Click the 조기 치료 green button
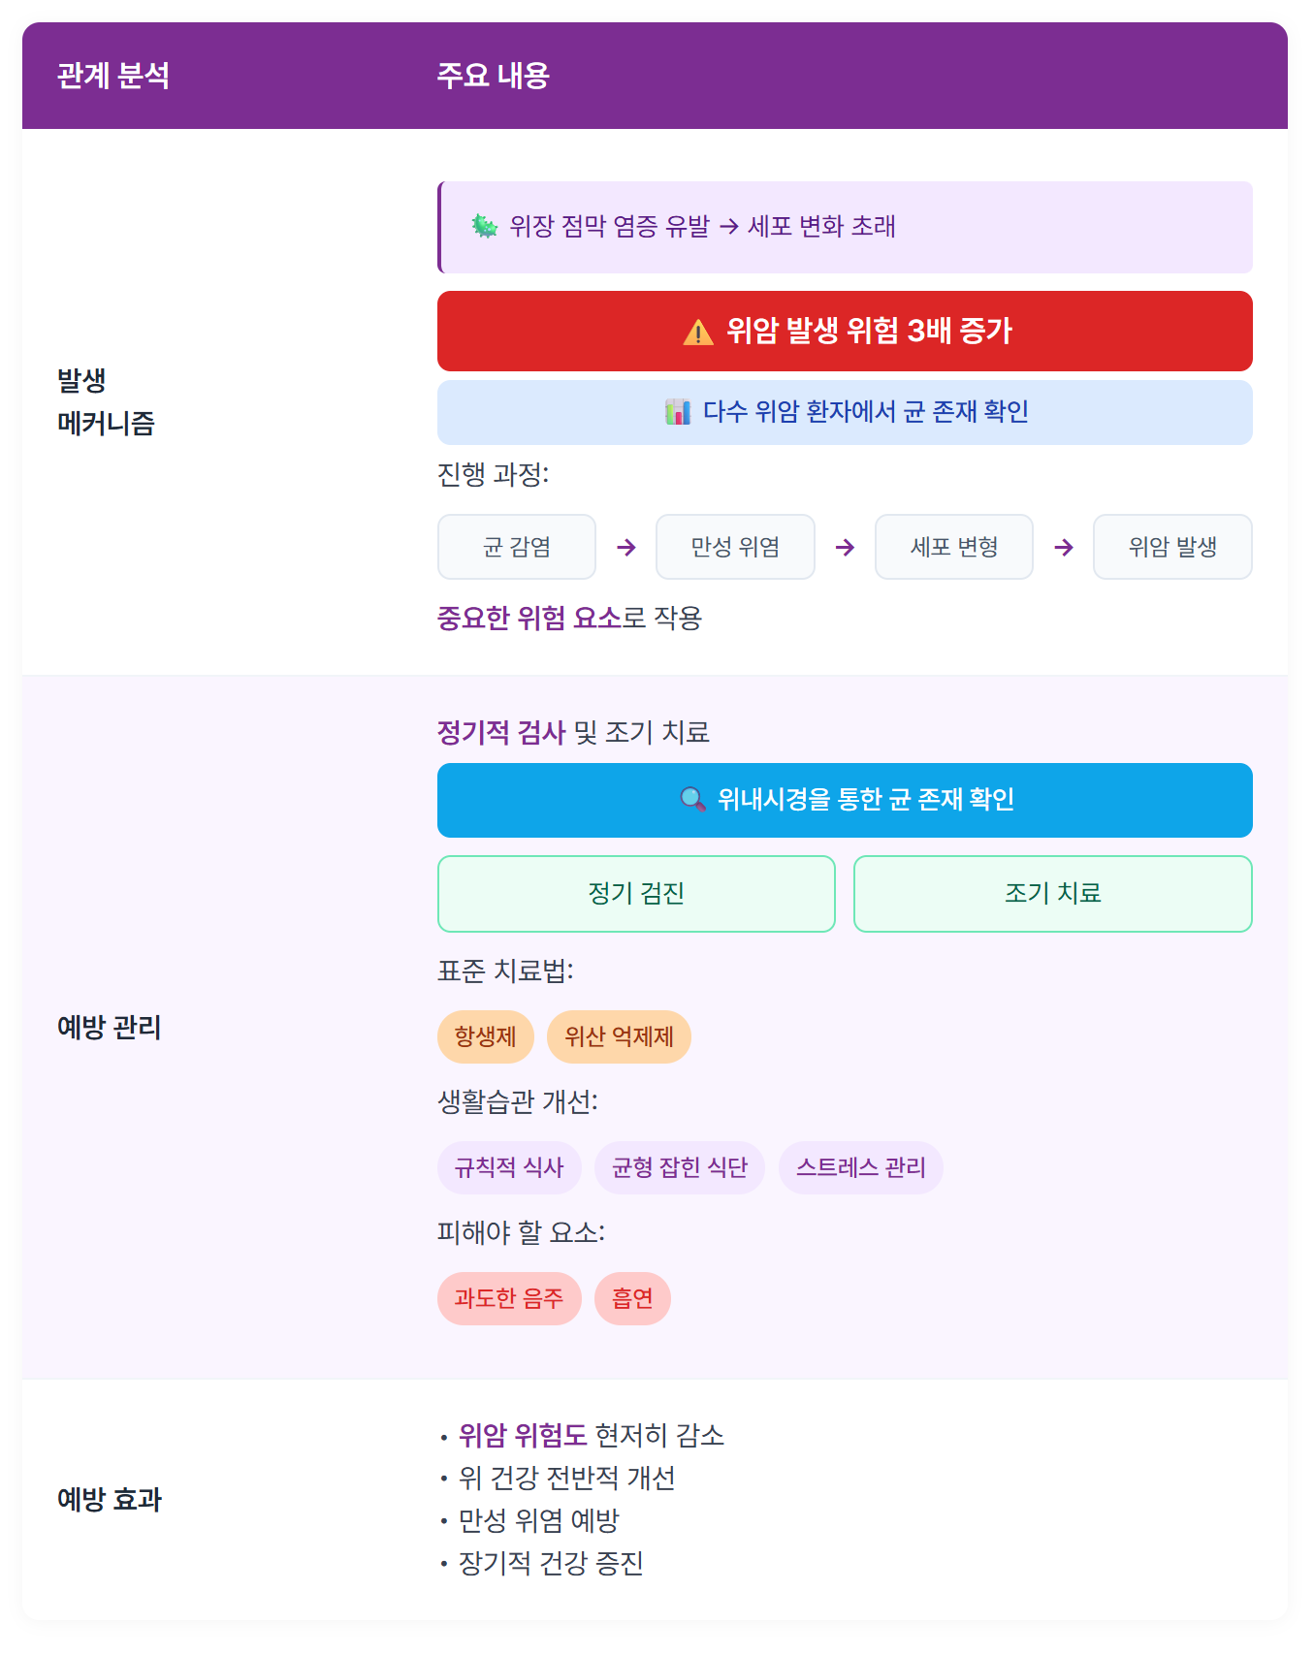 1053,894
